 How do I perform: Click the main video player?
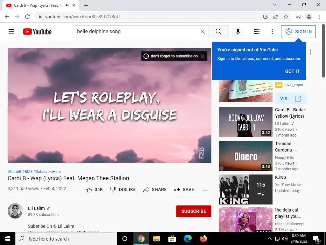pyautogui.click(x=110, y=105)
